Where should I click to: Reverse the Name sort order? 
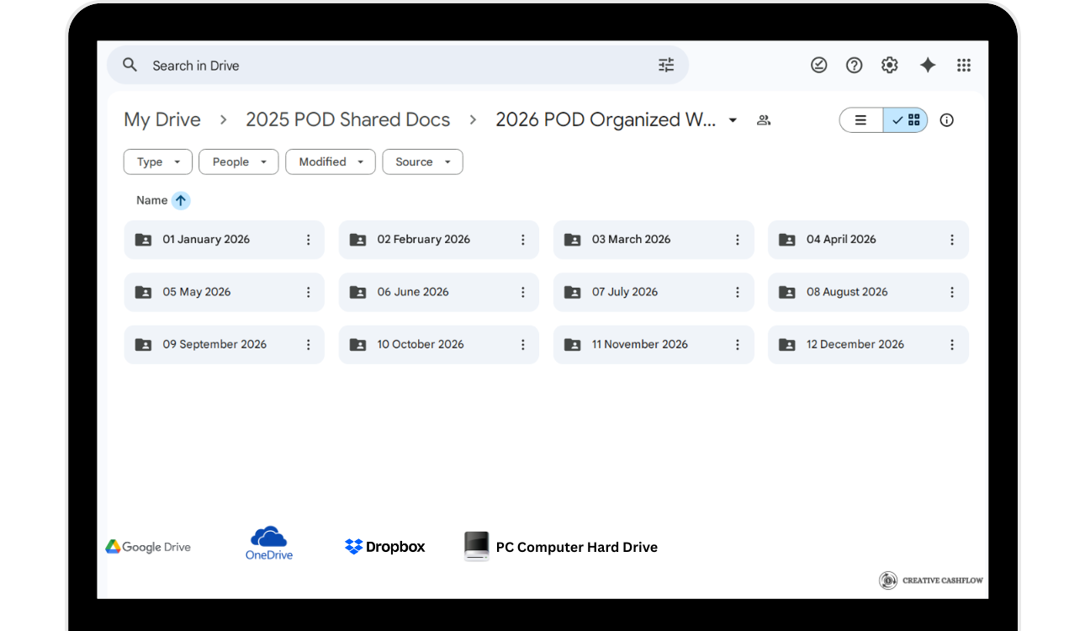[x=182, y=200]
